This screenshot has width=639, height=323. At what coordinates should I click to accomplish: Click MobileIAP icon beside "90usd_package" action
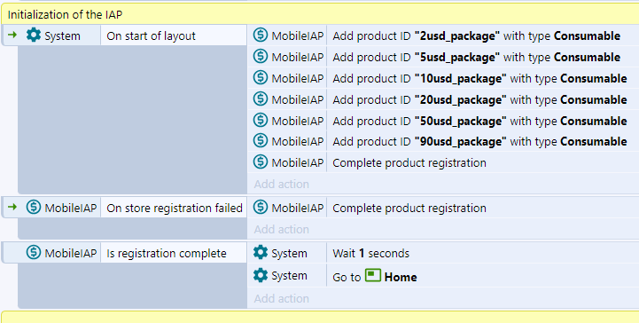coord(261,141)
